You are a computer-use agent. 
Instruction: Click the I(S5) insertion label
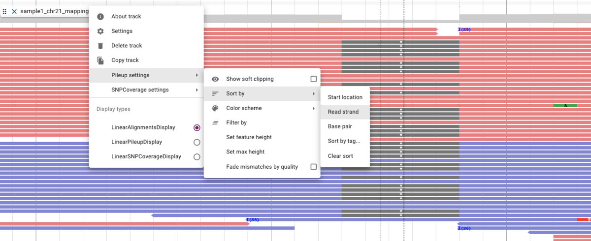pos(252,220)
